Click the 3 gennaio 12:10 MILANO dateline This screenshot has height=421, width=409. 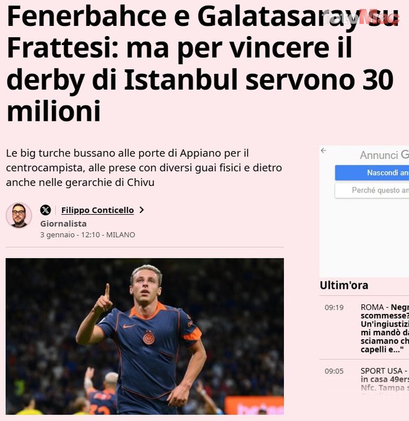(x=88, y=235)
